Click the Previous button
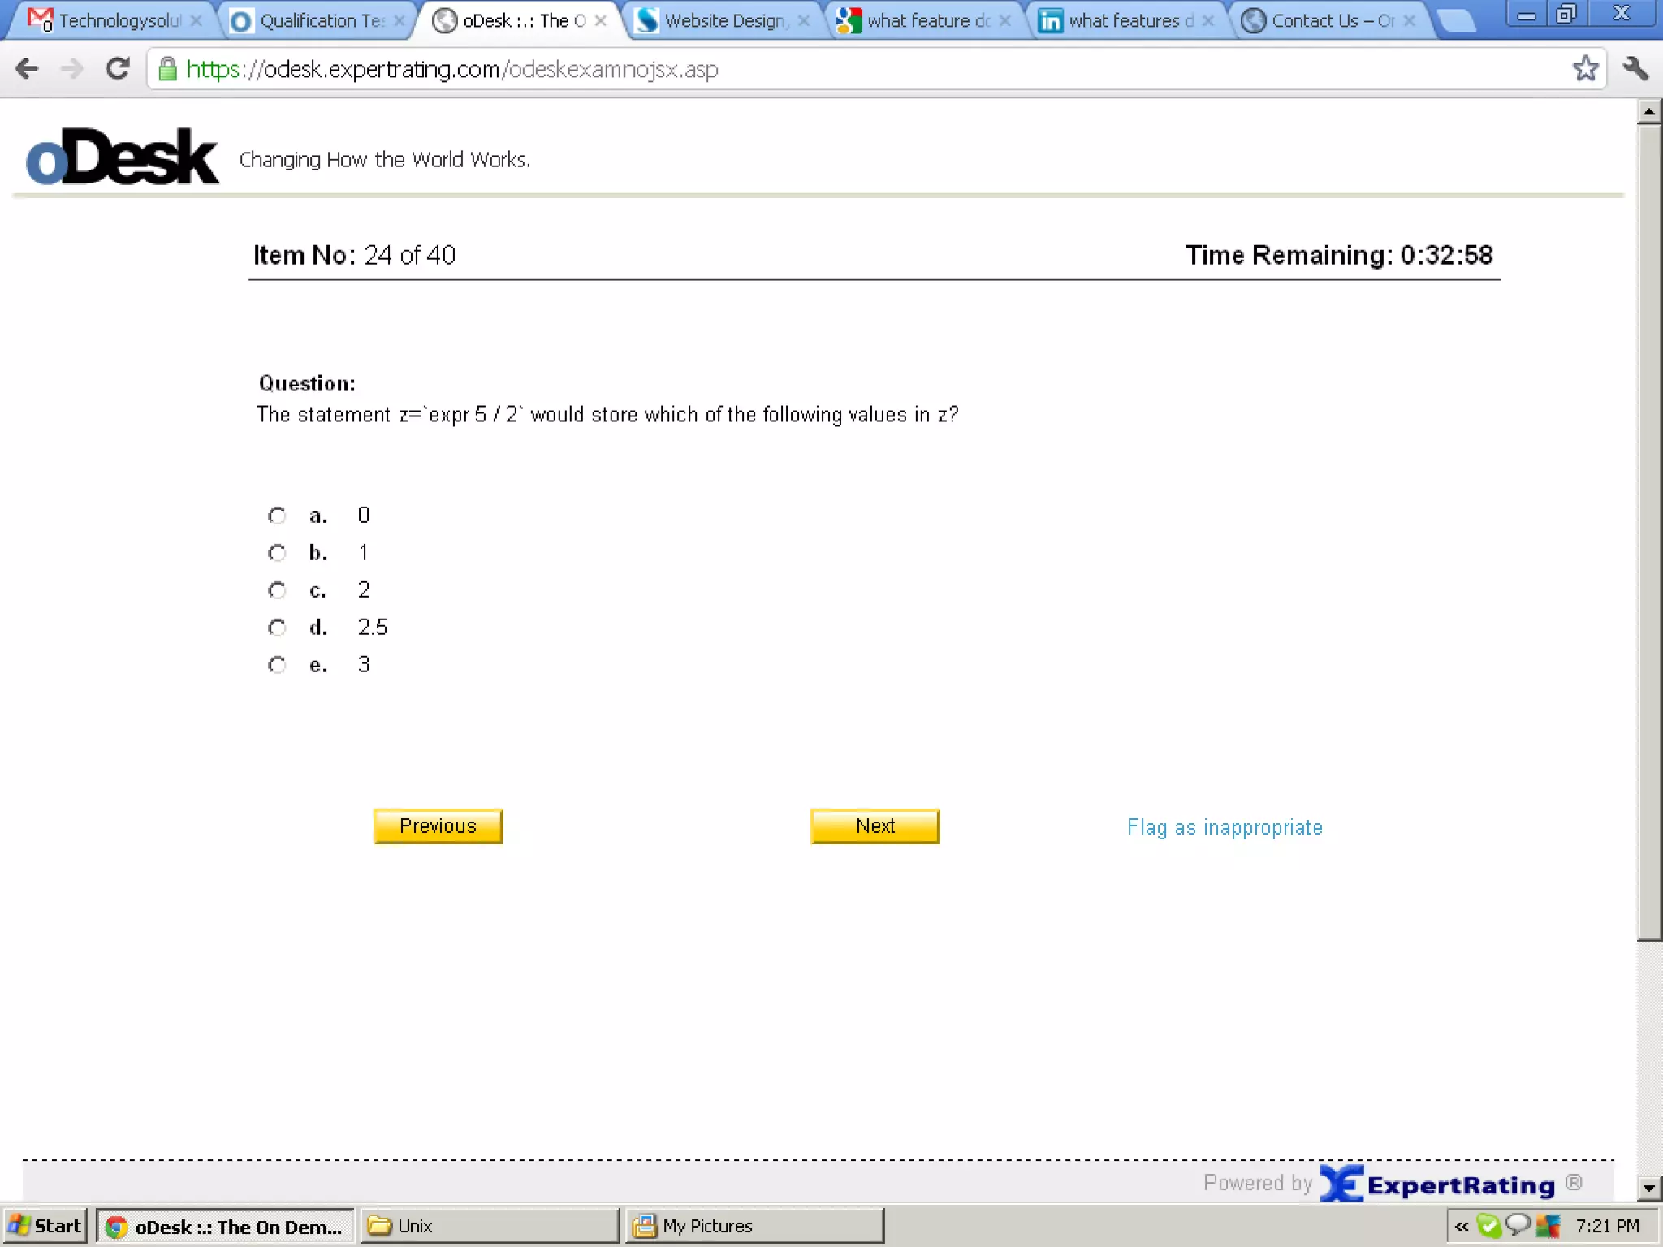The width and height of the screenshot is (1663, 1247). tap(438, 826)
